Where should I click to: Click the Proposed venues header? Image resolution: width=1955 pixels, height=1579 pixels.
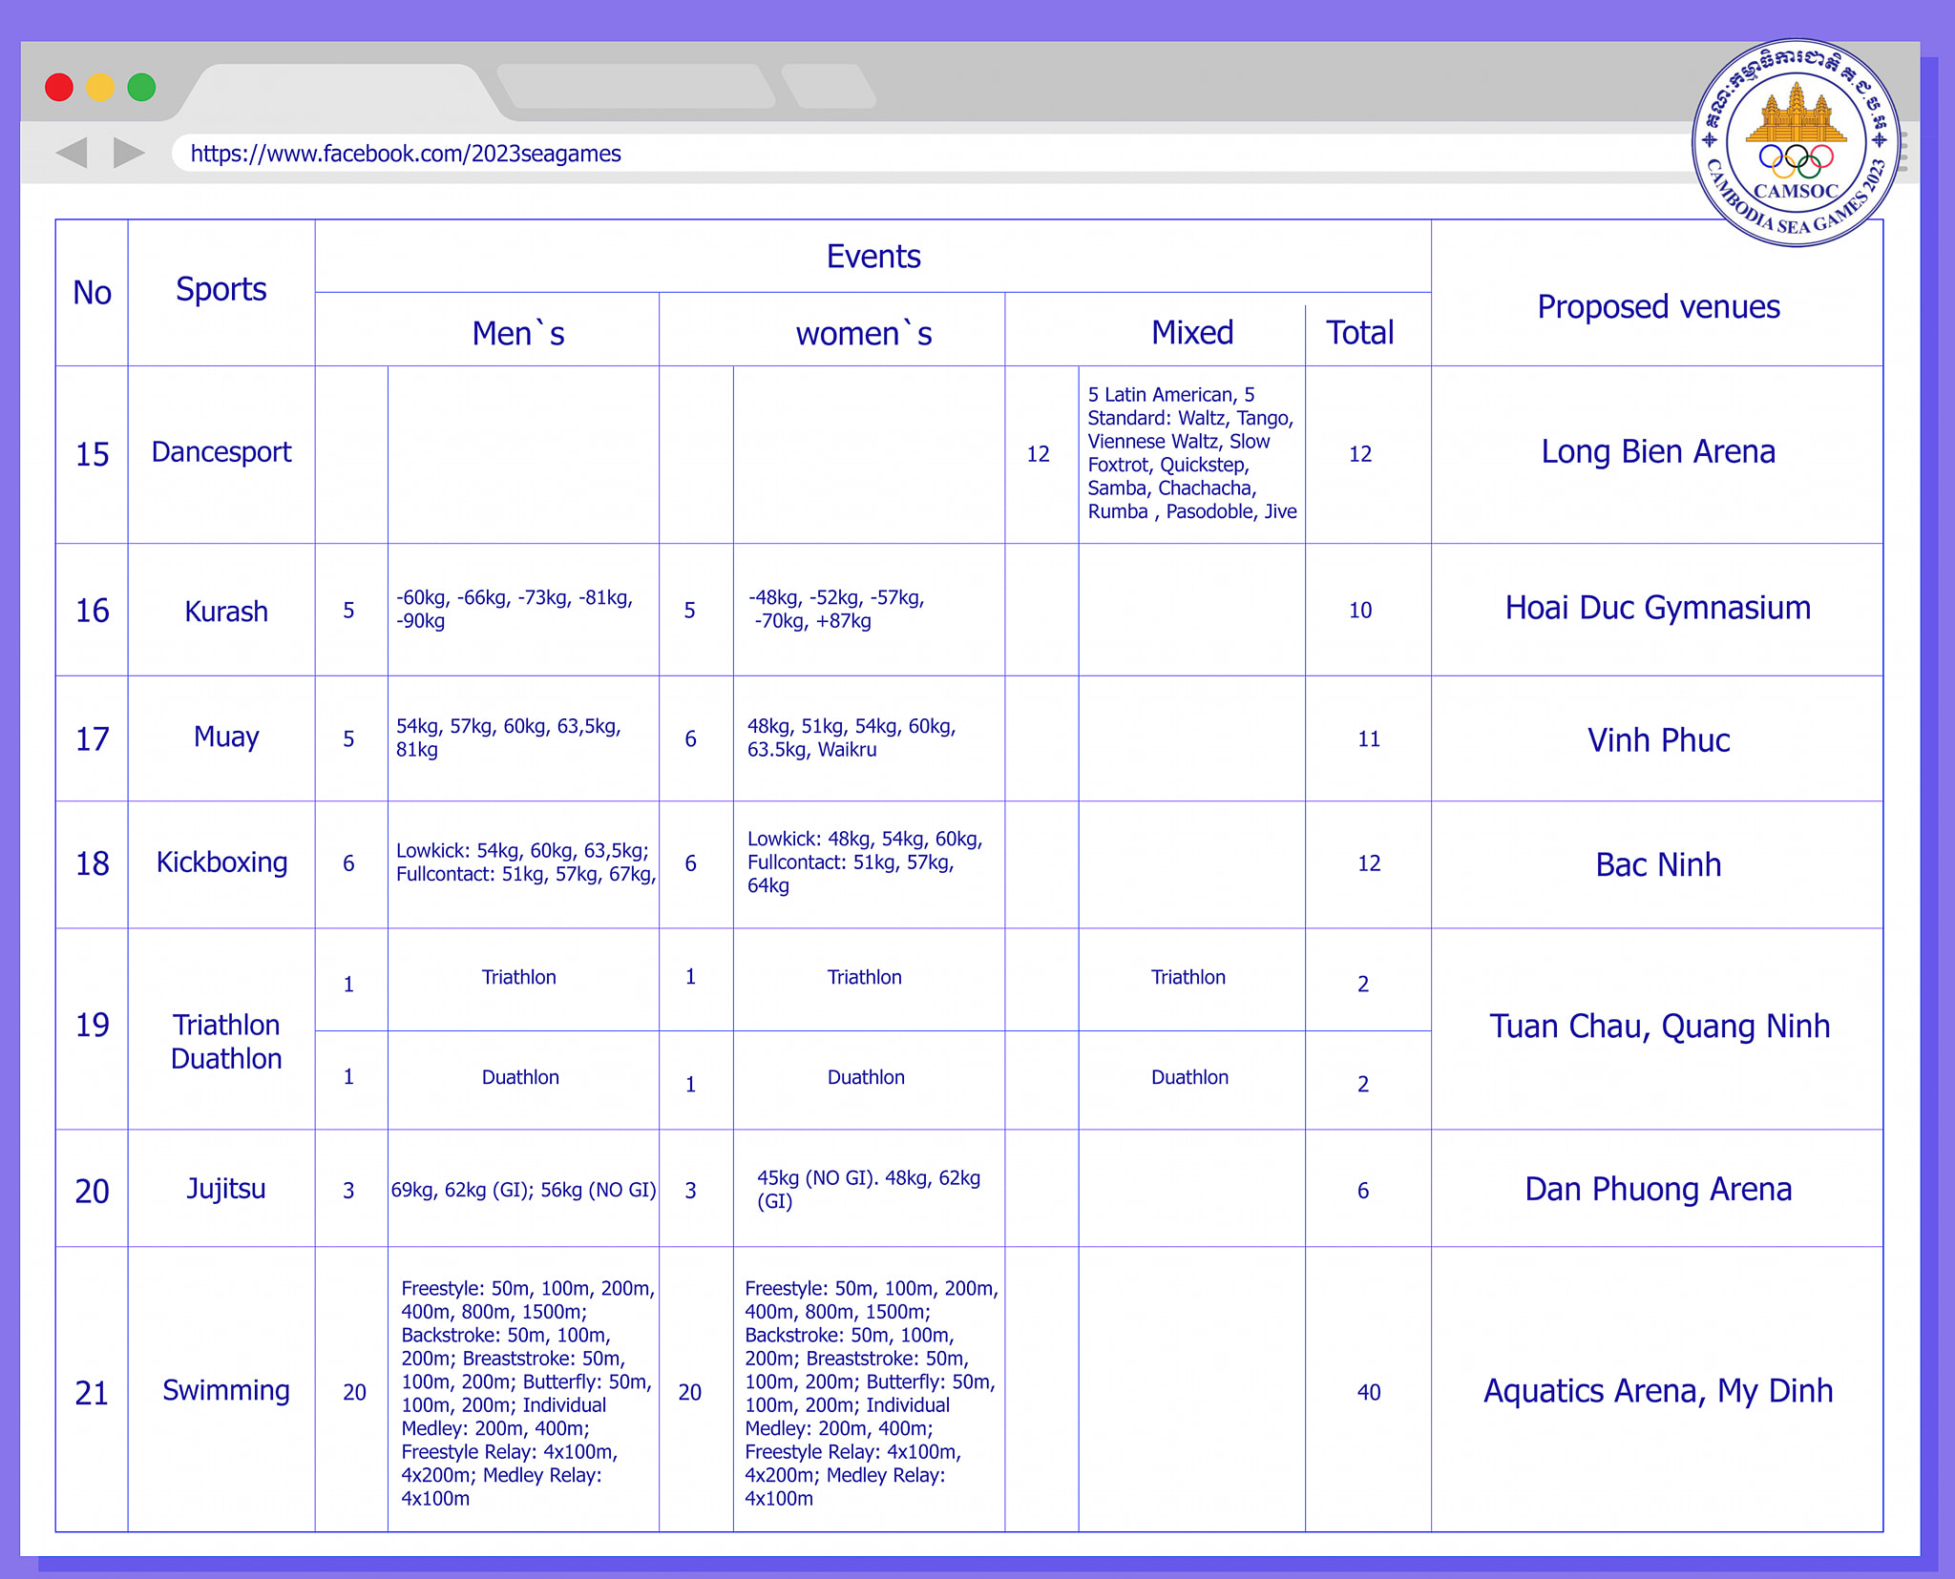point(1658,306)
